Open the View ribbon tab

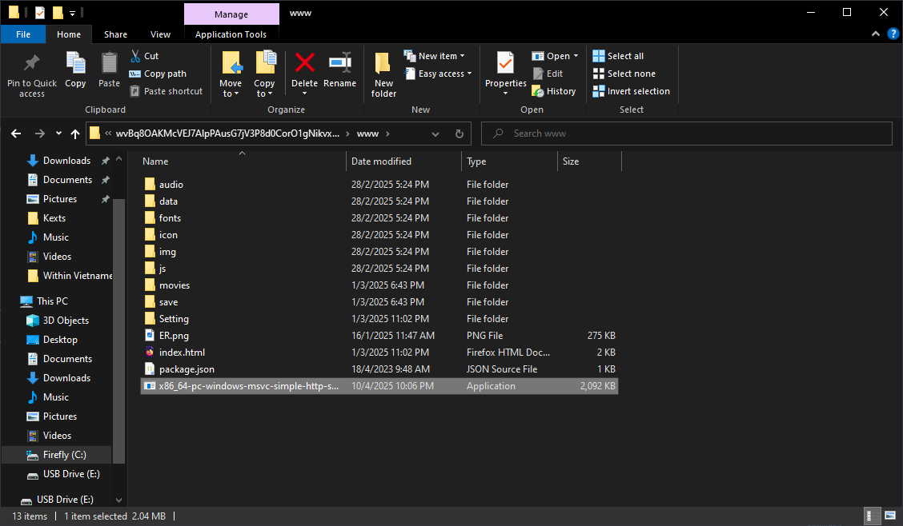tap(160, 34)
